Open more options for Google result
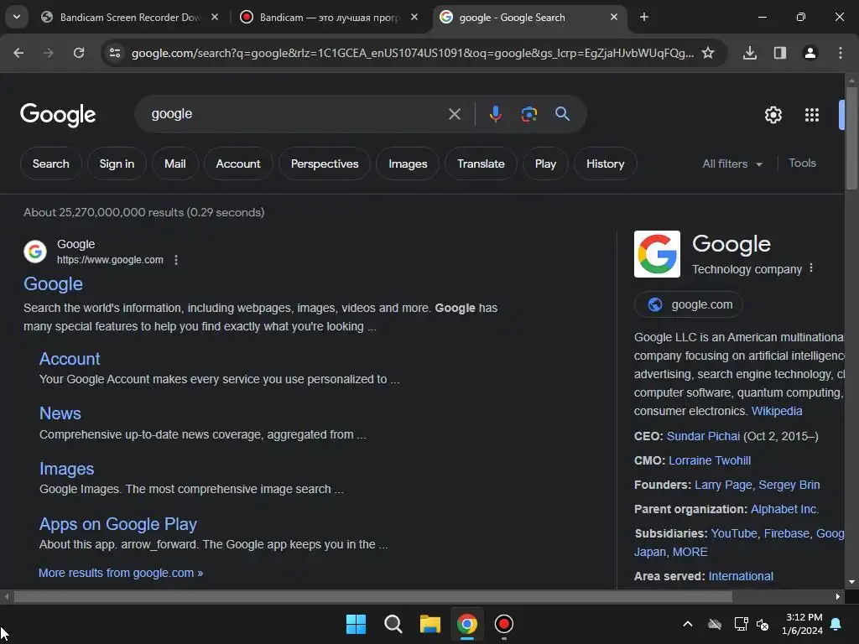859x644 pixels. pos(176,260)
